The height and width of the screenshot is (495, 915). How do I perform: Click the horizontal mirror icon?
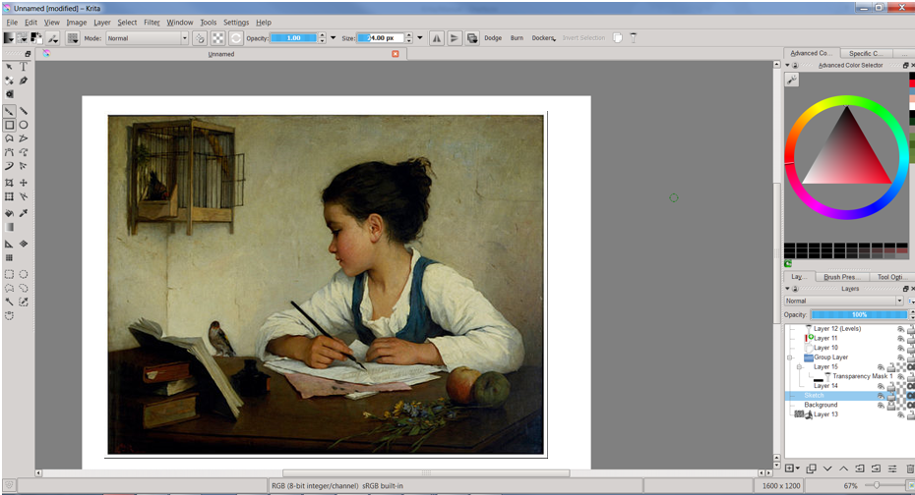click(x=437, y=38)
